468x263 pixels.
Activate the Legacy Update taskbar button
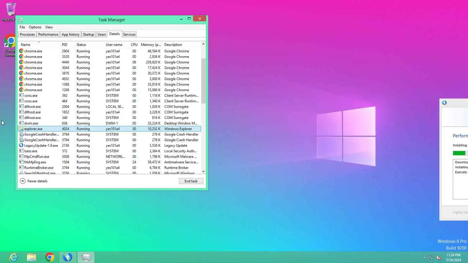pyautogui.click(x=68, y=257)
